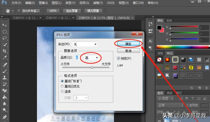The width and height of the screenshot is (210, 122).
Task: Select the Pen tool
Action: [x=4, y=117]
